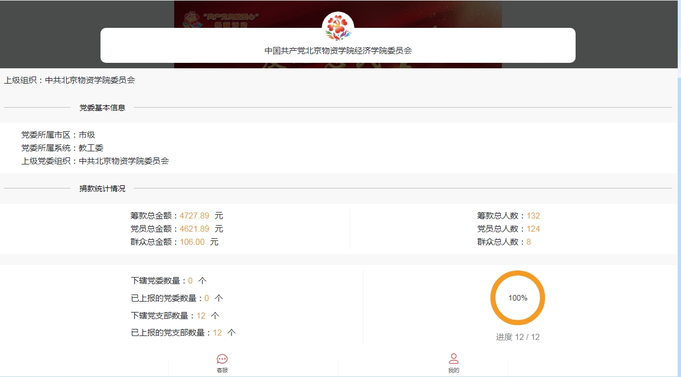Click the 筹款总人数 value 132
This screenshot has height=377, width=681.
[533, 216]
